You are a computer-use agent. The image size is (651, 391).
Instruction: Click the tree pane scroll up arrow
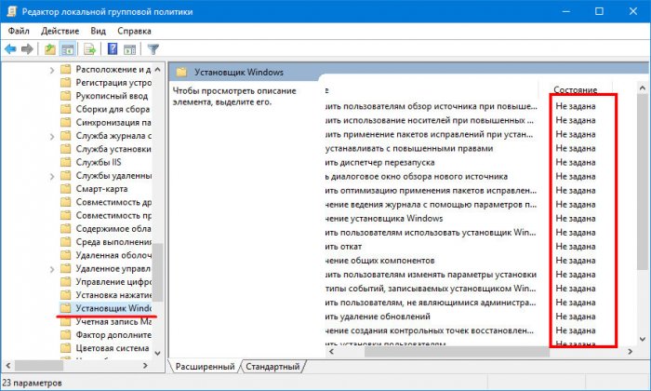tap(158, 70)
